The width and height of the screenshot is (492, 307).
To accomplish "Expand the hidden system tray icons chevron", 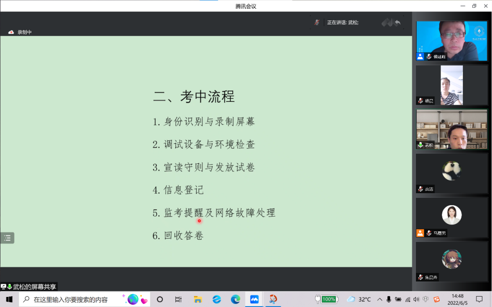I will tap(379, 299).
